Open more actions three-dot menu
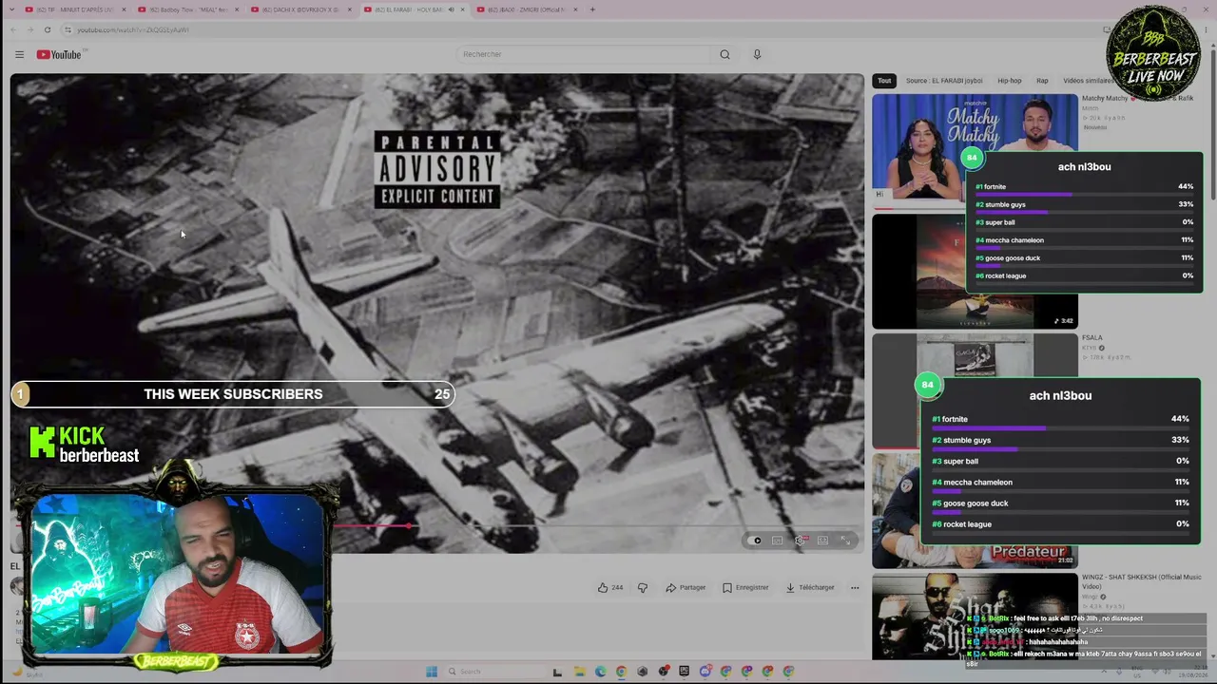 click(x=855, y=587)
